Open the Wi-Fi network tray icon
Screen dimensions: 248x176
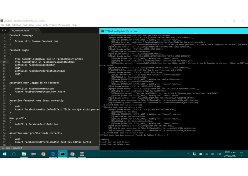coord(207,154)
